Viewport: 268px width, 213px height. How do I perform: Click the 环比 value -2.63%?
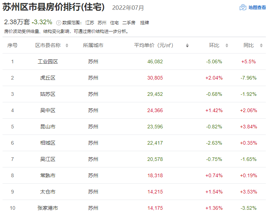214,143
